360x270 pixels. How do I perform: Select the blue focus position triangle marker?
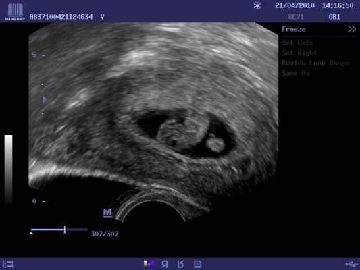click(x=45, y=99)
